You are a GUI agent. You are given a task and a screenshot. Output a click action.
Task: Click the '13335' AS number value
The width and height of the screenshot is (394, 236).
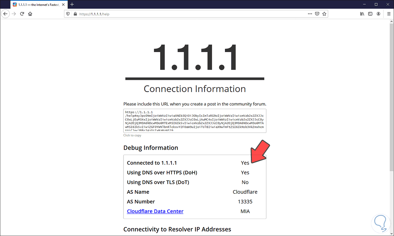[245, 202]
